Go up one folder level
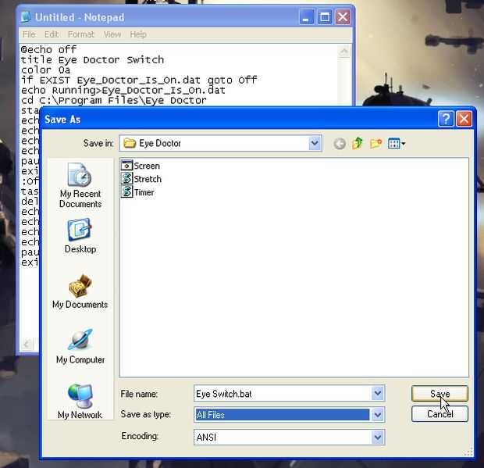The image size is (484, 468). 357,144
